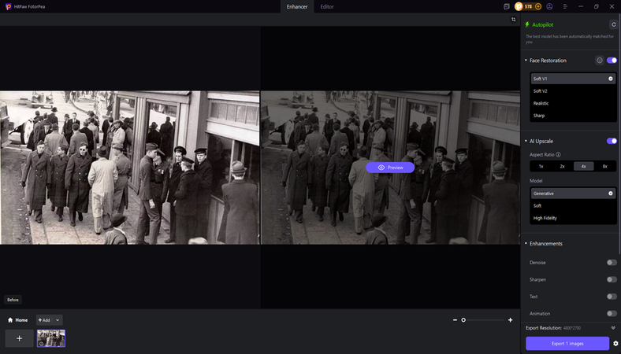Enable the Sharpen switch
Screen dimensions: 621x354
612,279
